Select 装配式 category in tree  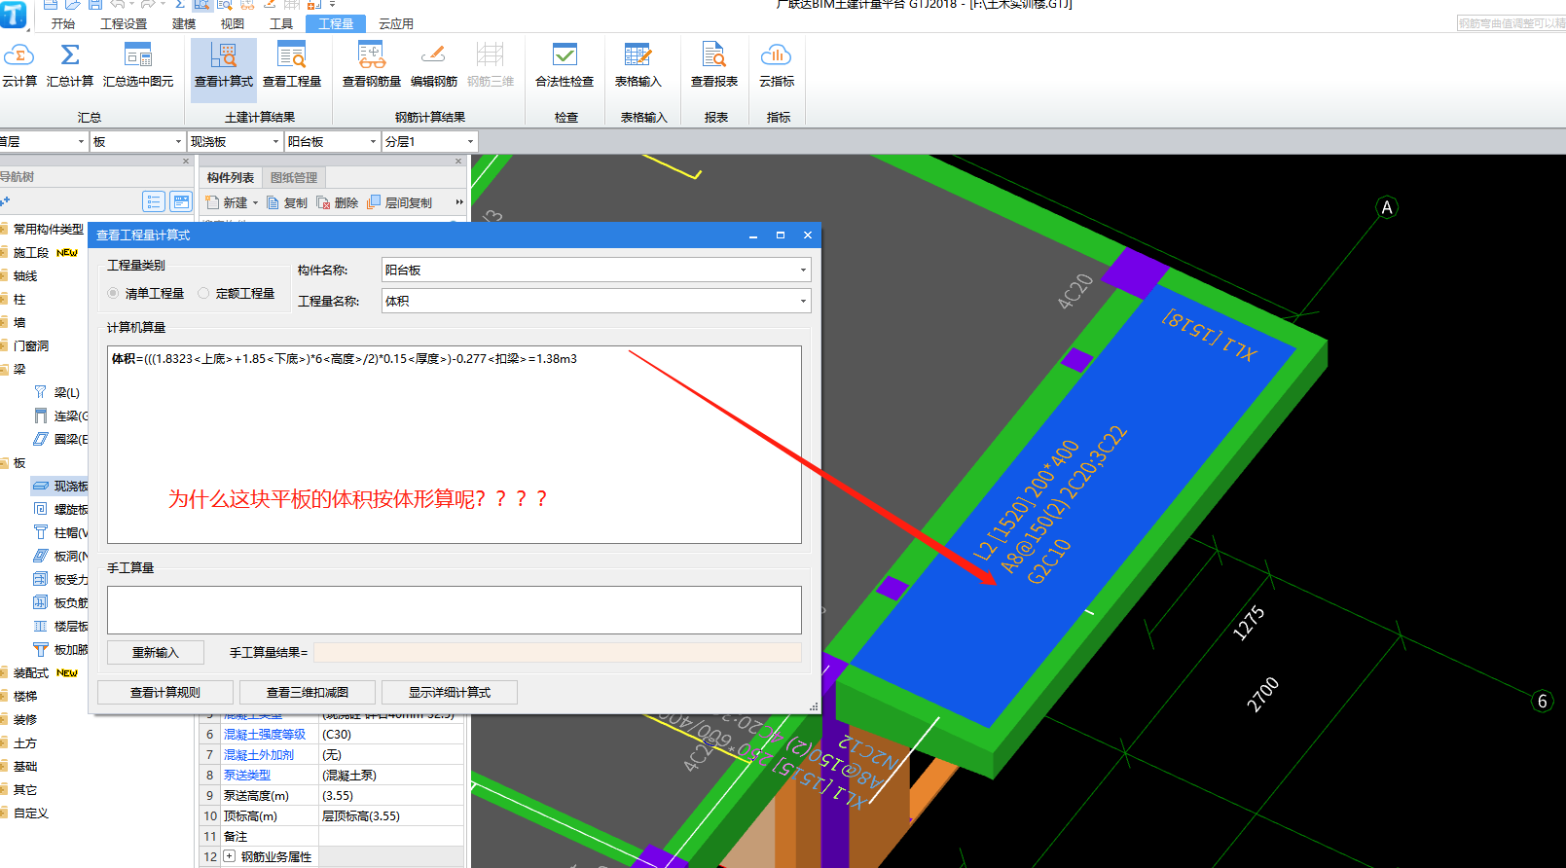coord(31,672)
